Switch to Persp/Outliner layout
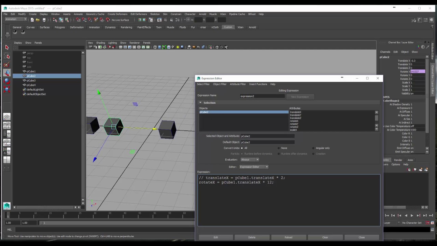The image size is (437, 246). coord(7,134)
